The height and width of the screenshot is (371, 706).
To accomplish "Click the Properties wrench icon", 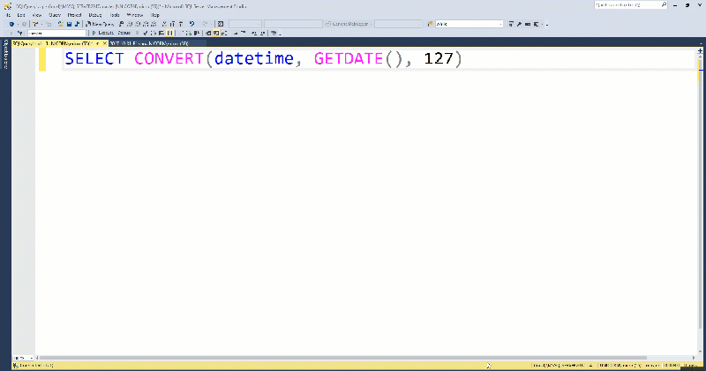I will coord(519,24).
